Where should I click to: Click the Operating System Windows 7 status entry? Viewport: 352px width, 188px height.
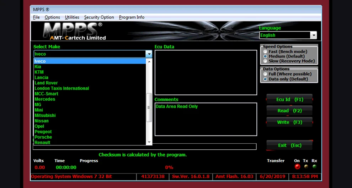(83, 177)
